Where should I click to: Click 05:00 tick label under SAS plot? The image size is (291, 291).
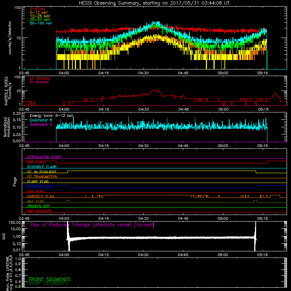(x=223, y=255)
